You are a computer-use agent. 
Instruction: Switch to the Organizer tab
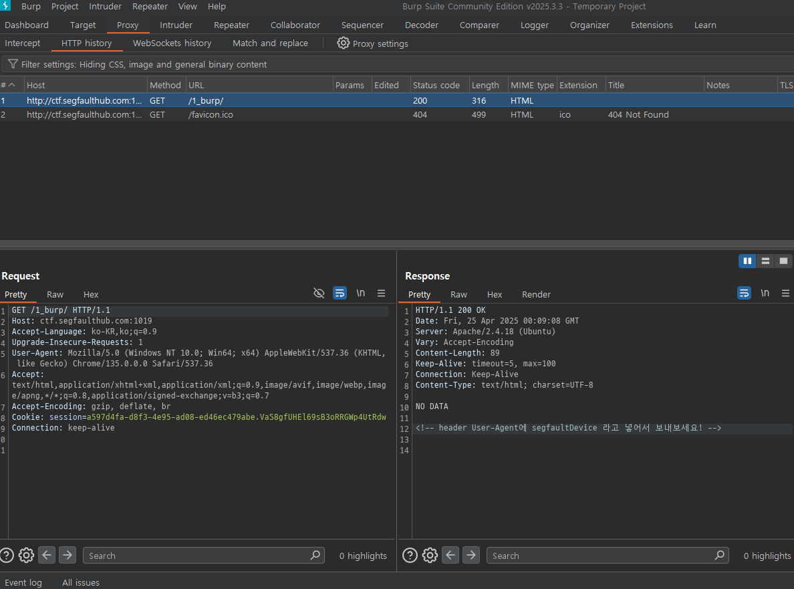click(589, 25)
